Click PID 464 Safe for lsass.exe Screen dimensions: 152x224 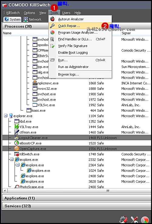click(x=97, y=110)
